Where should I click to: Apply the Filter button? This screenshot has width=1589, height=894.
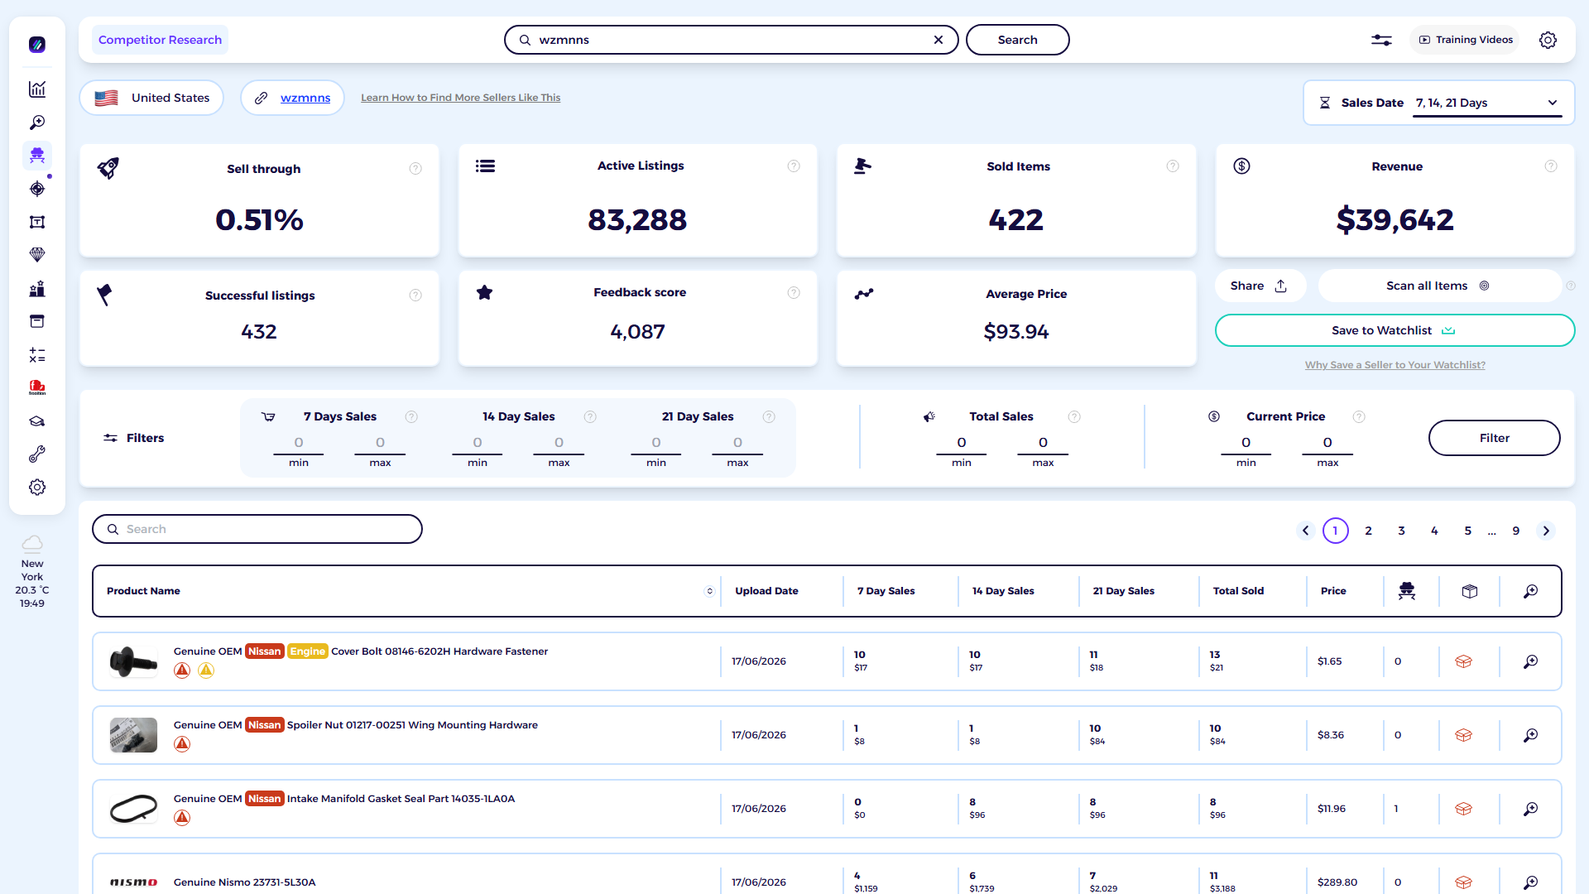[x=1494, y=438]
